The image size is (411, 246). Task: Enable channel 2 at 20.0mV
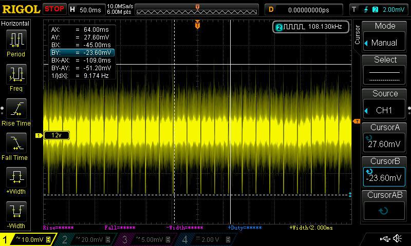point(87,239)
